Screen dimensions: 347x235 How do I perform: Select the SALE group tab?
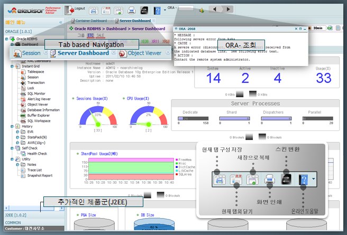pos(101,35)
